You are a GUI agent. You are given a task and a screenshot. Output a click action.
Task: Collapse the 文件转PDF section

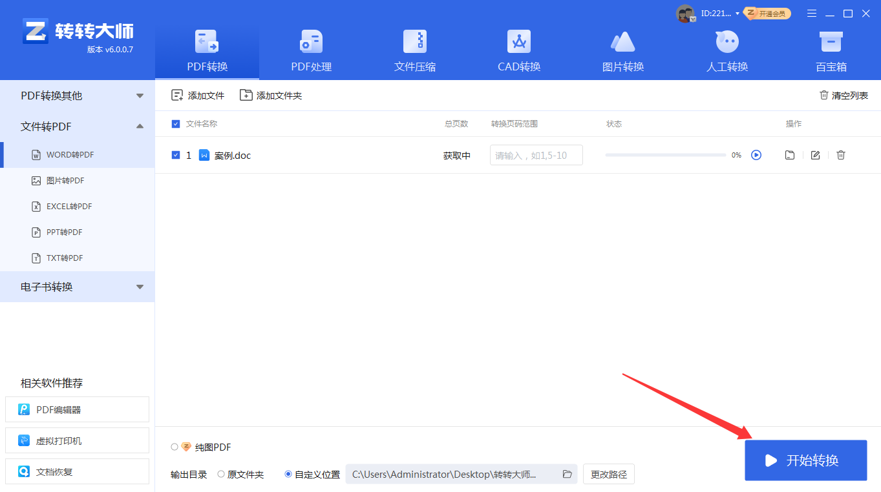(x=77, y=127)
